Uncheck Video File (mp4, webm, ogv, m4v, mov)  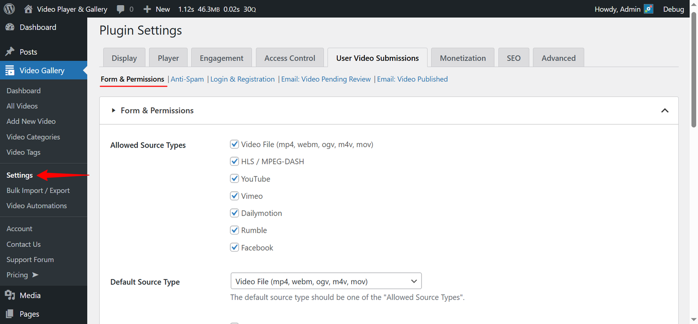pyautogui.click(x=235, y=144)
